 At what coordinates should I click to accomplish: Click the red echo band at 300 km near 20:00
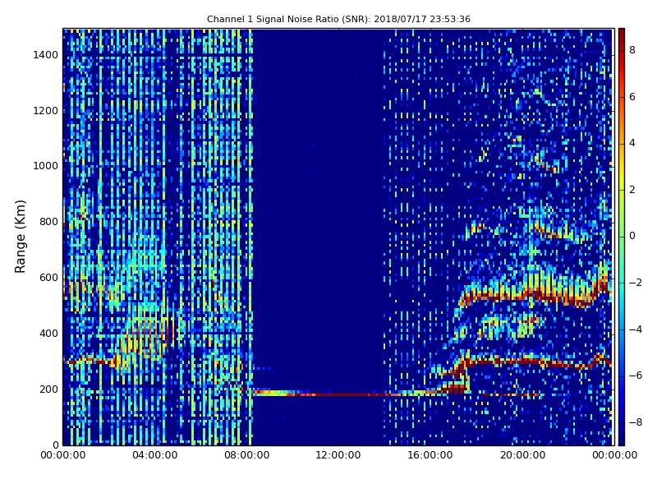(522, 362)
